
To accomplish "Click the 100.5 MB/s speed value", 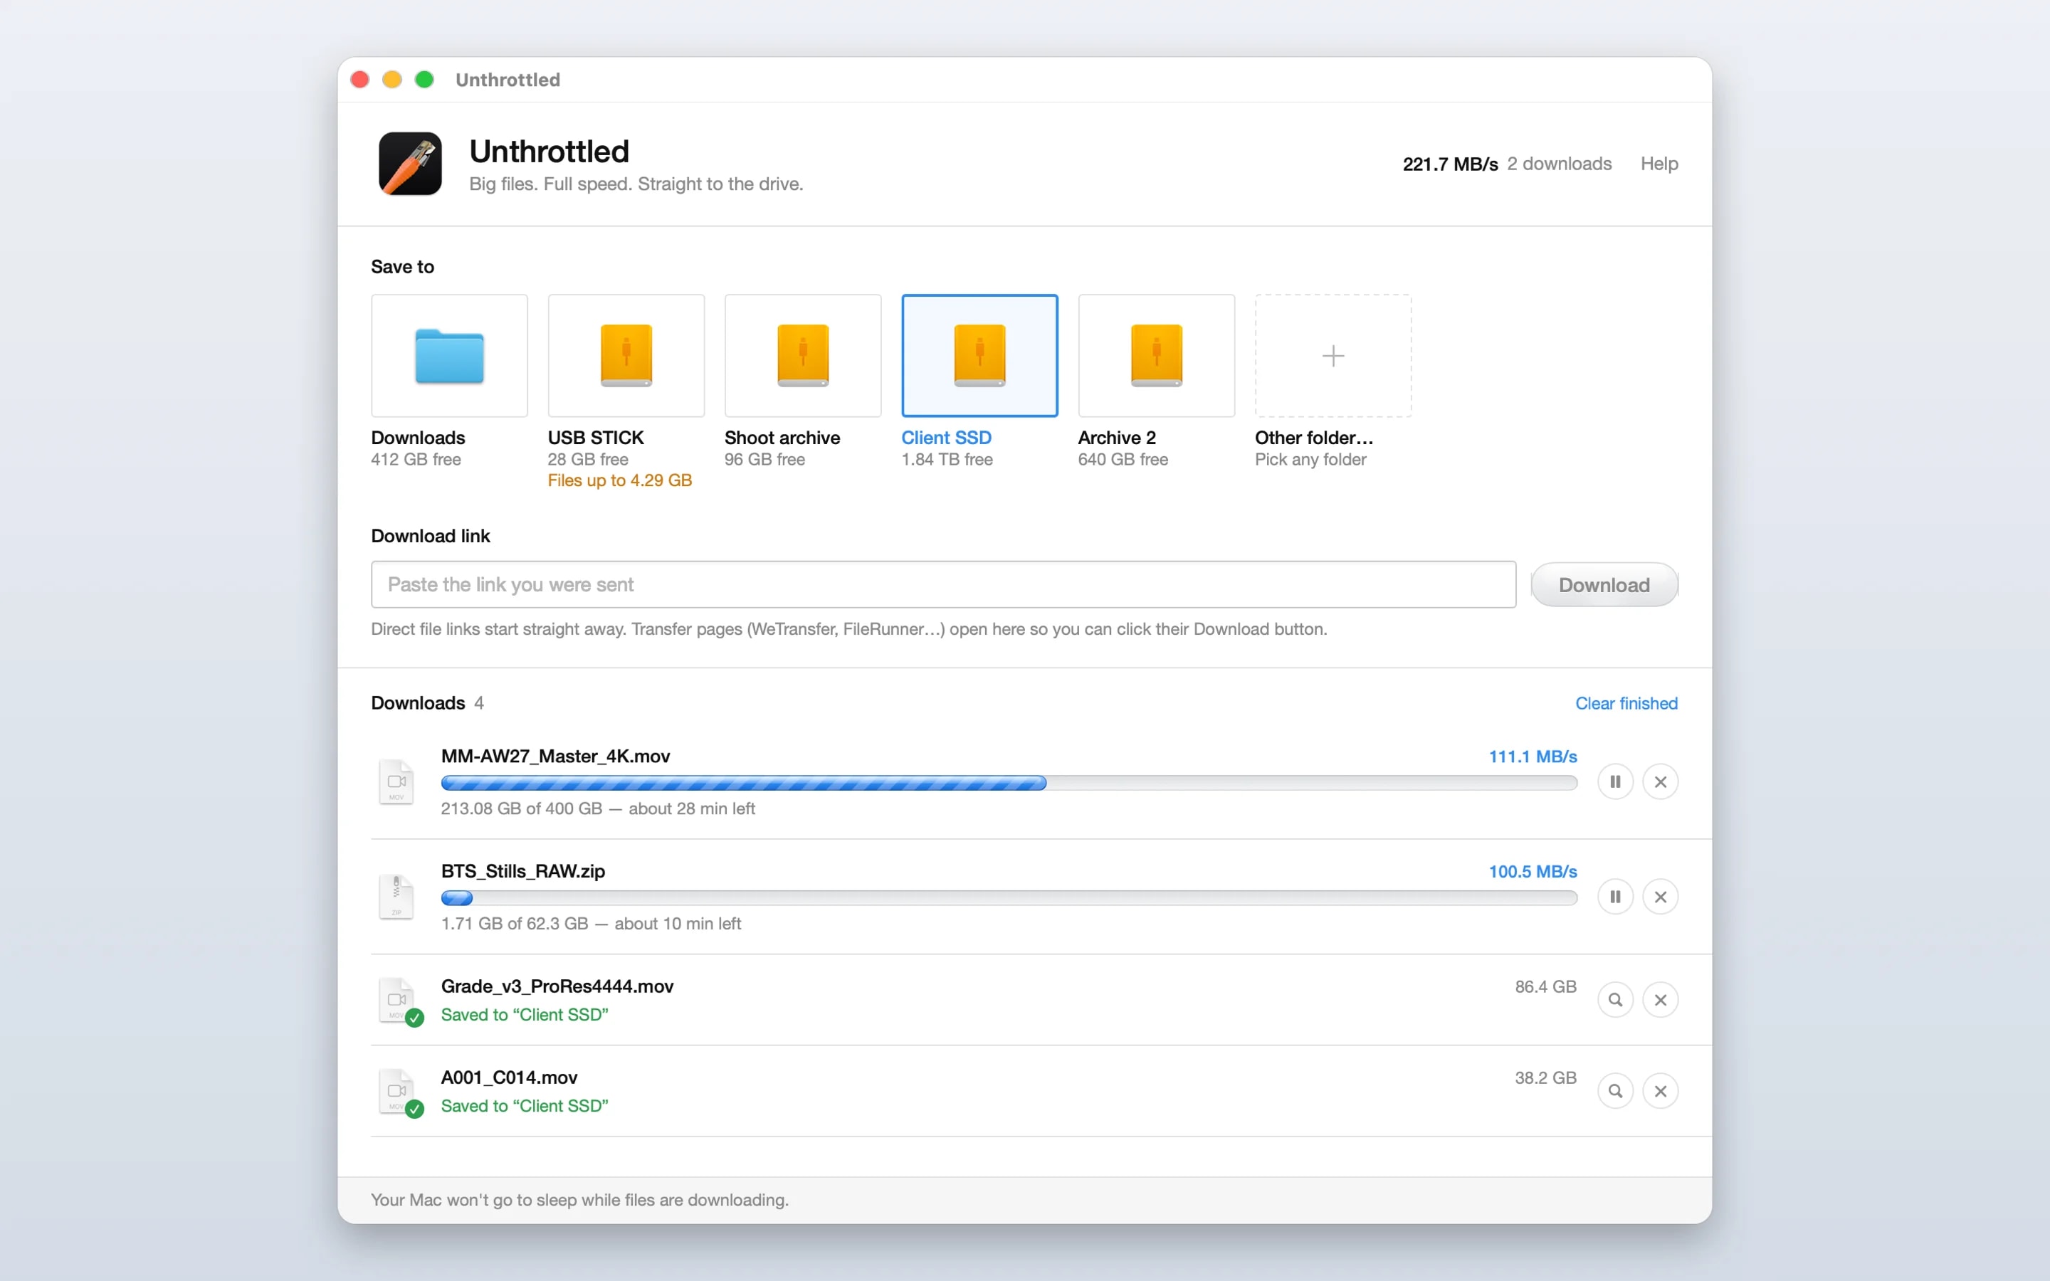I will (x=1533, y=872).
